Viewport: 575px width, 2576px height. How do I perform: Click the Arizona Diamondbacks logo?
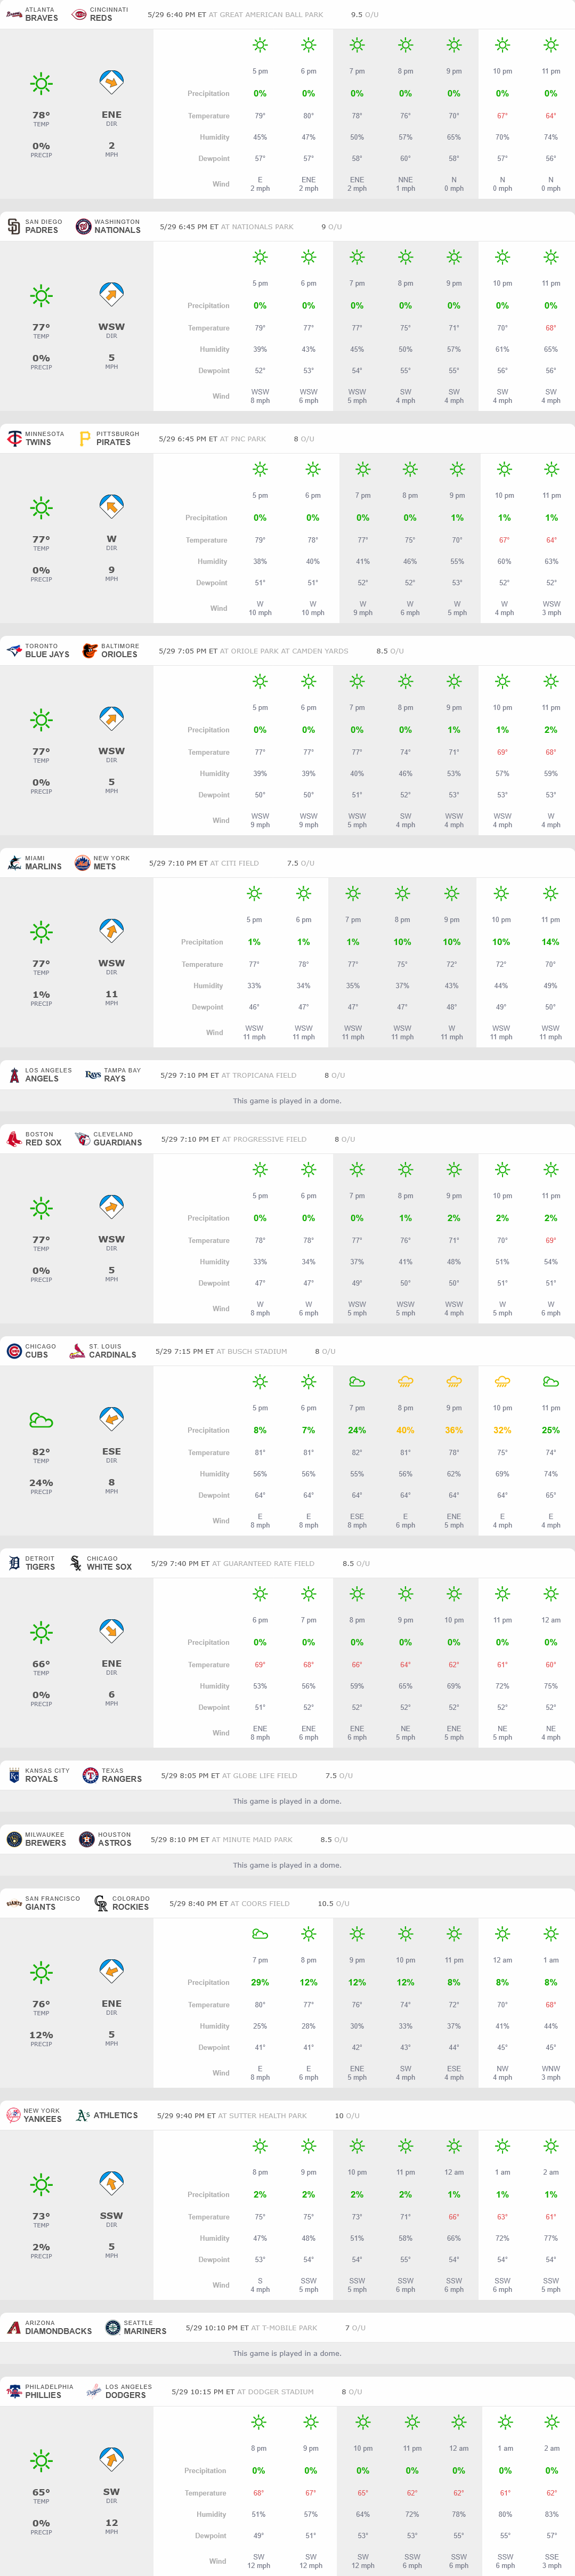[14, 2327]
